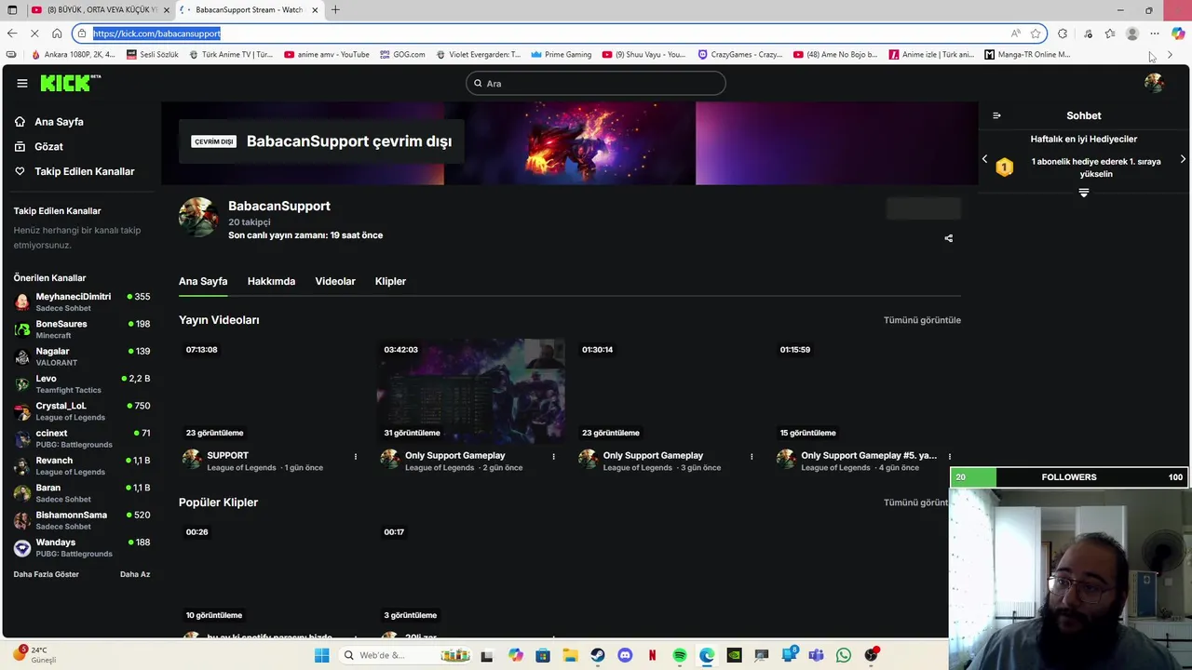Open options for SUPPORT video
This screenshot has width=1192, height=670.
click(355, 456)
